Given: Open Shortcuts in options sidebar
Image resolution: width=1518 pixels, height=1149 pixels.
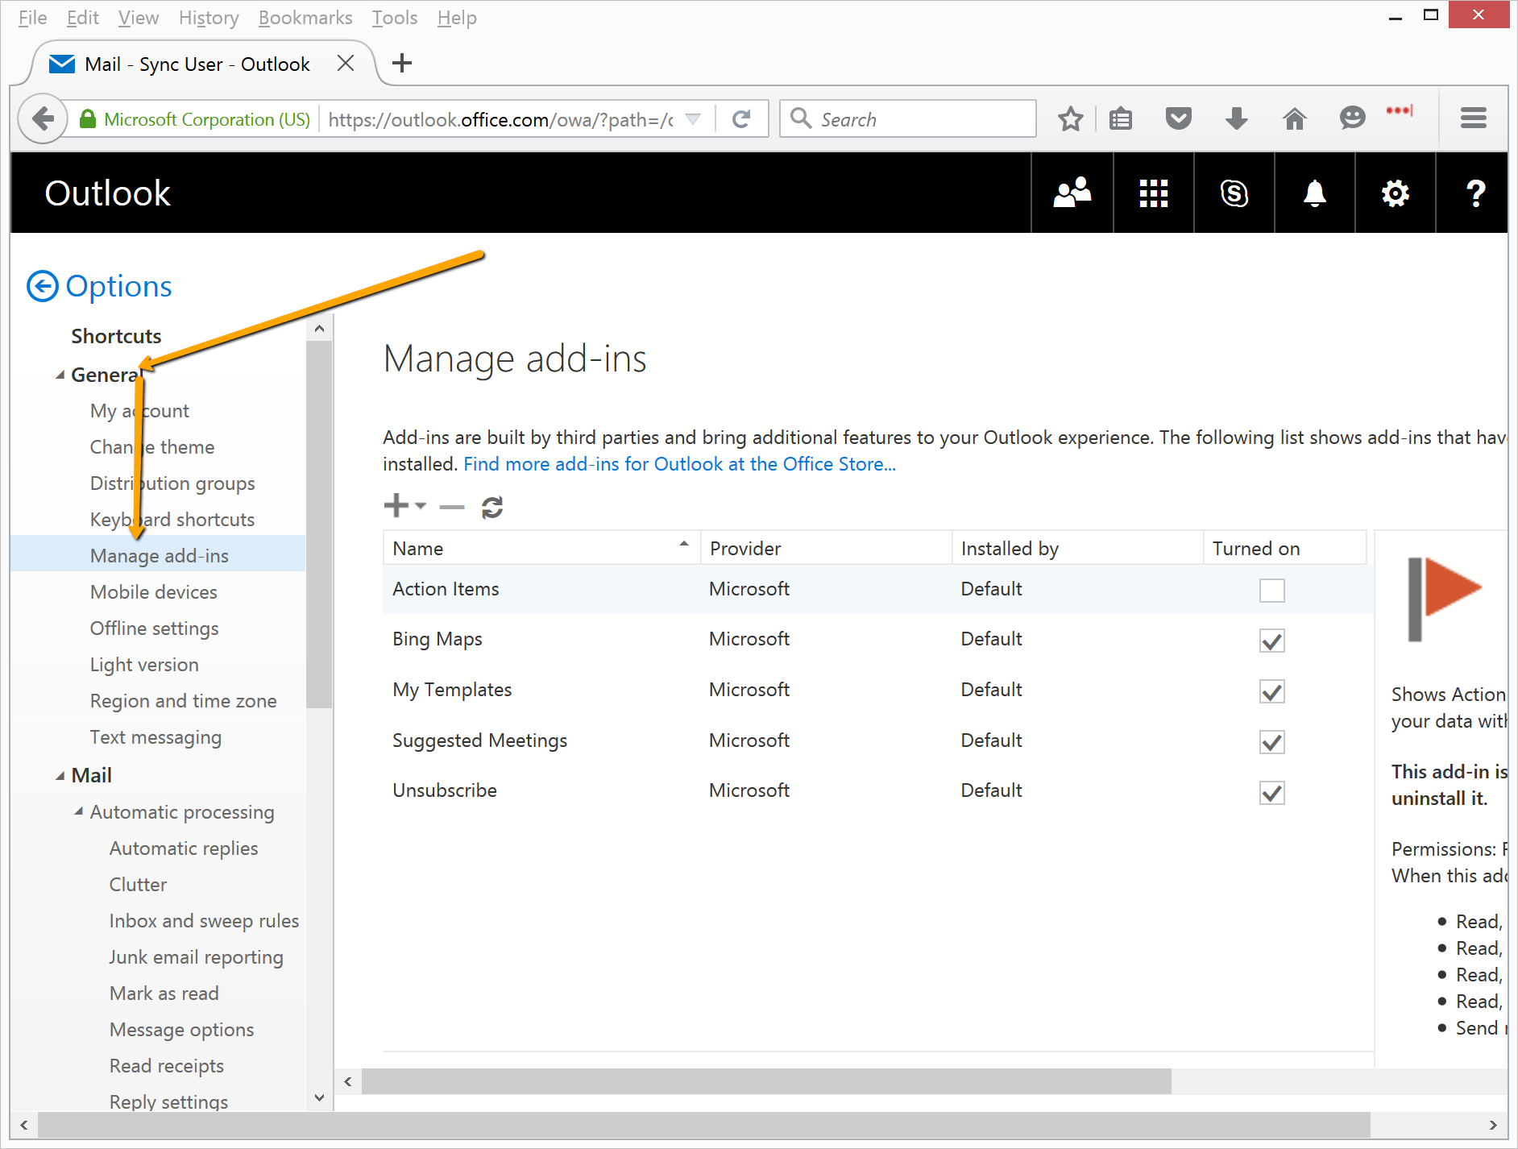Looking at the screenshot, I should (x=116, y=336).
